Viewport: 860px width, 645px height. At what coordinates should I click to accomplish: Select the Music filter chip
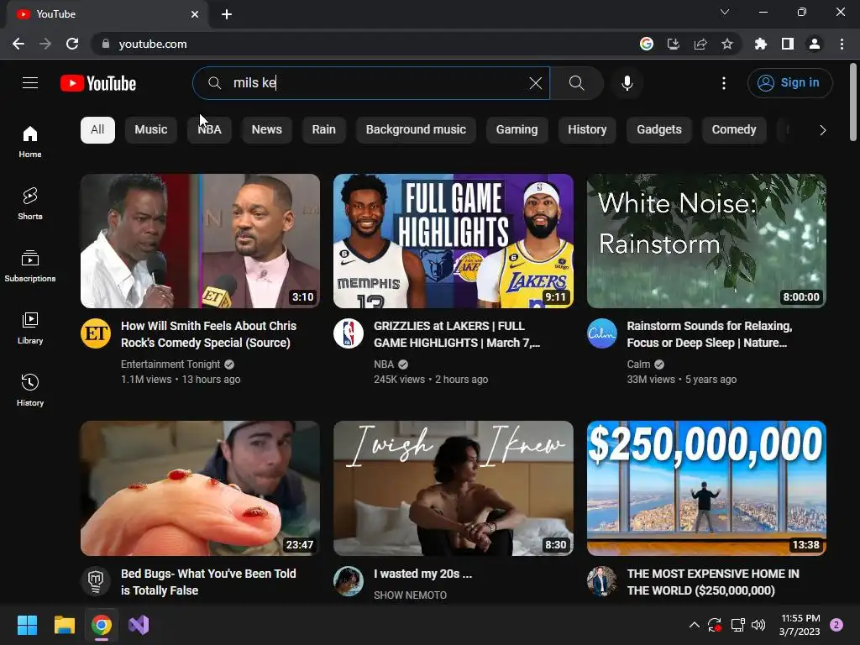pyautogui.click(x=151, y=130)
